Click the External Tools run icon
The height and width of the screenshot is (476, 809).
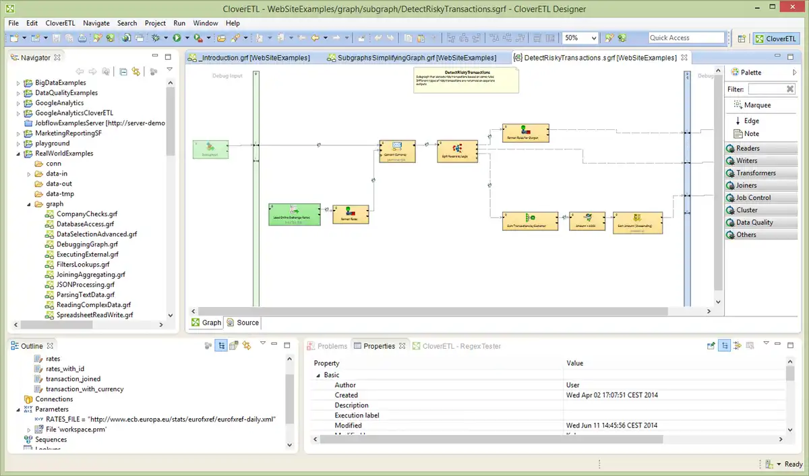198,38
